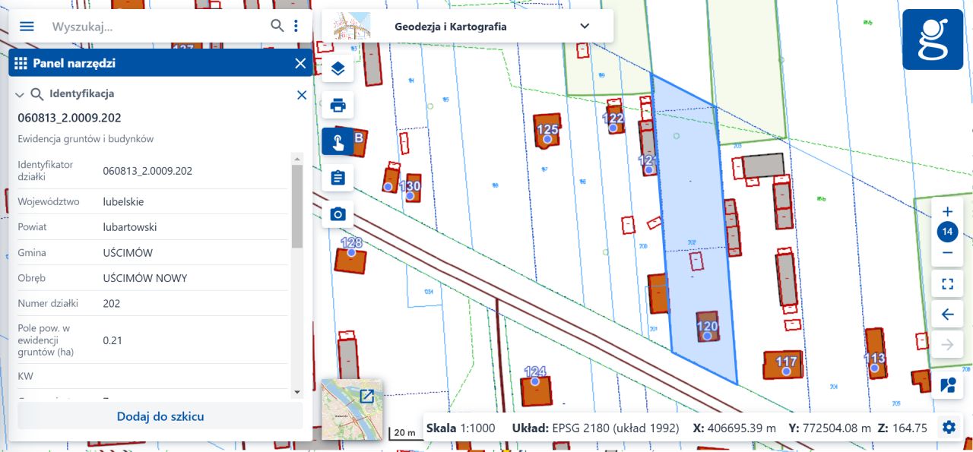Click building point 117 on map
973x452 pixels.
786,371
